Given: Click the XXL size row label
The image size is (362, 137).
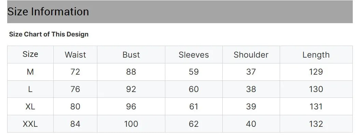Looking at the screenshot, I should tap(30, 124).
